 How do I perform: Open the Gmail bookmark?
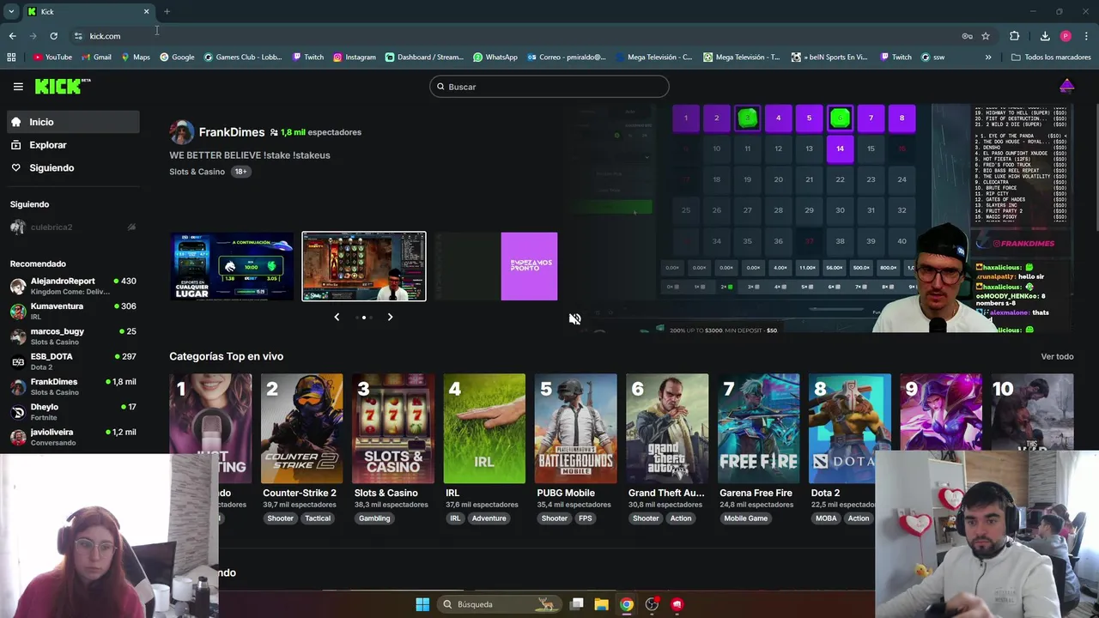tap(96, 58)
